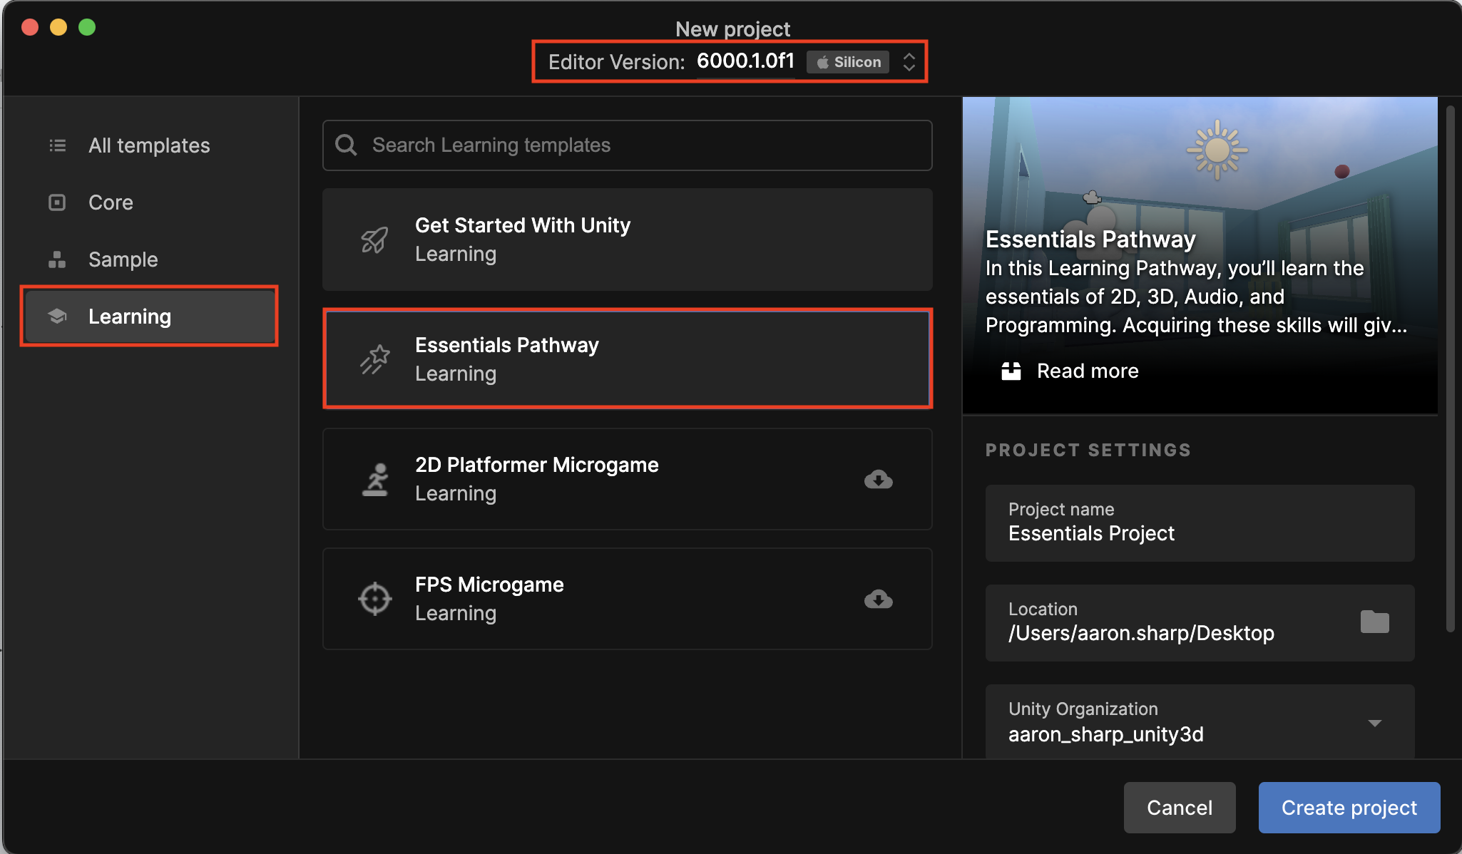Browse project location with folder icon
This screenshot has height=854, width=1462.
click(x=1374, y=622)
